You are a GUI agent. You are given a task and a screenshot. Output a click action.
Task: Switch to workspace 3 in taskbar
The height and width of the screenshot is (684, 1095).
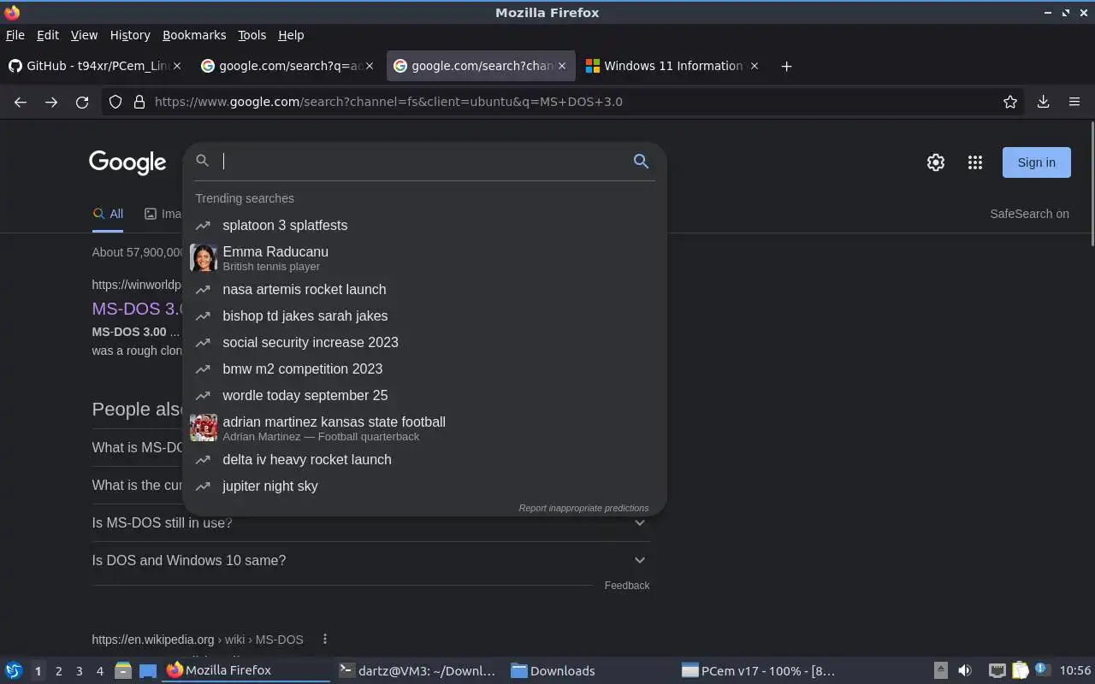point(79,671)
